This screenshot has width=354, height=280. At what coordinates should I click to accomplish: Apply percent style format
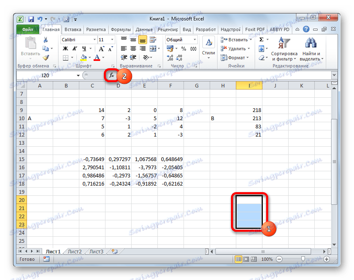point(184,49)
